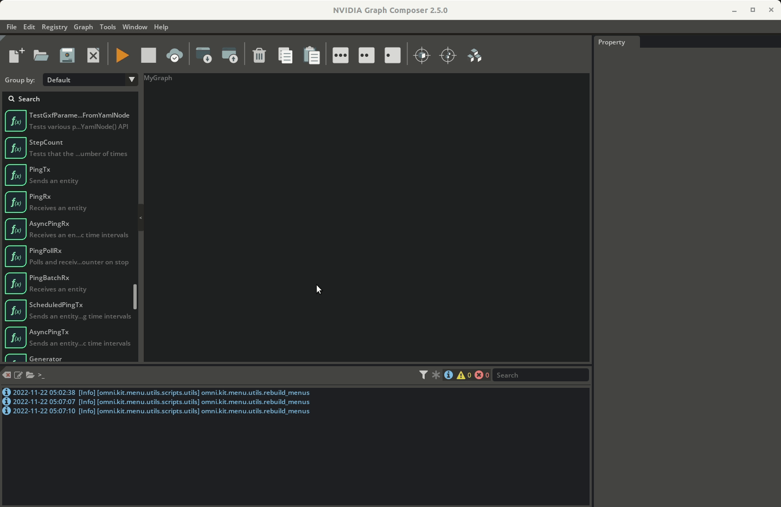This screenshot has width=781, height=507.
Task: Select the single-dot layout icon
Action: pos(393,55)
